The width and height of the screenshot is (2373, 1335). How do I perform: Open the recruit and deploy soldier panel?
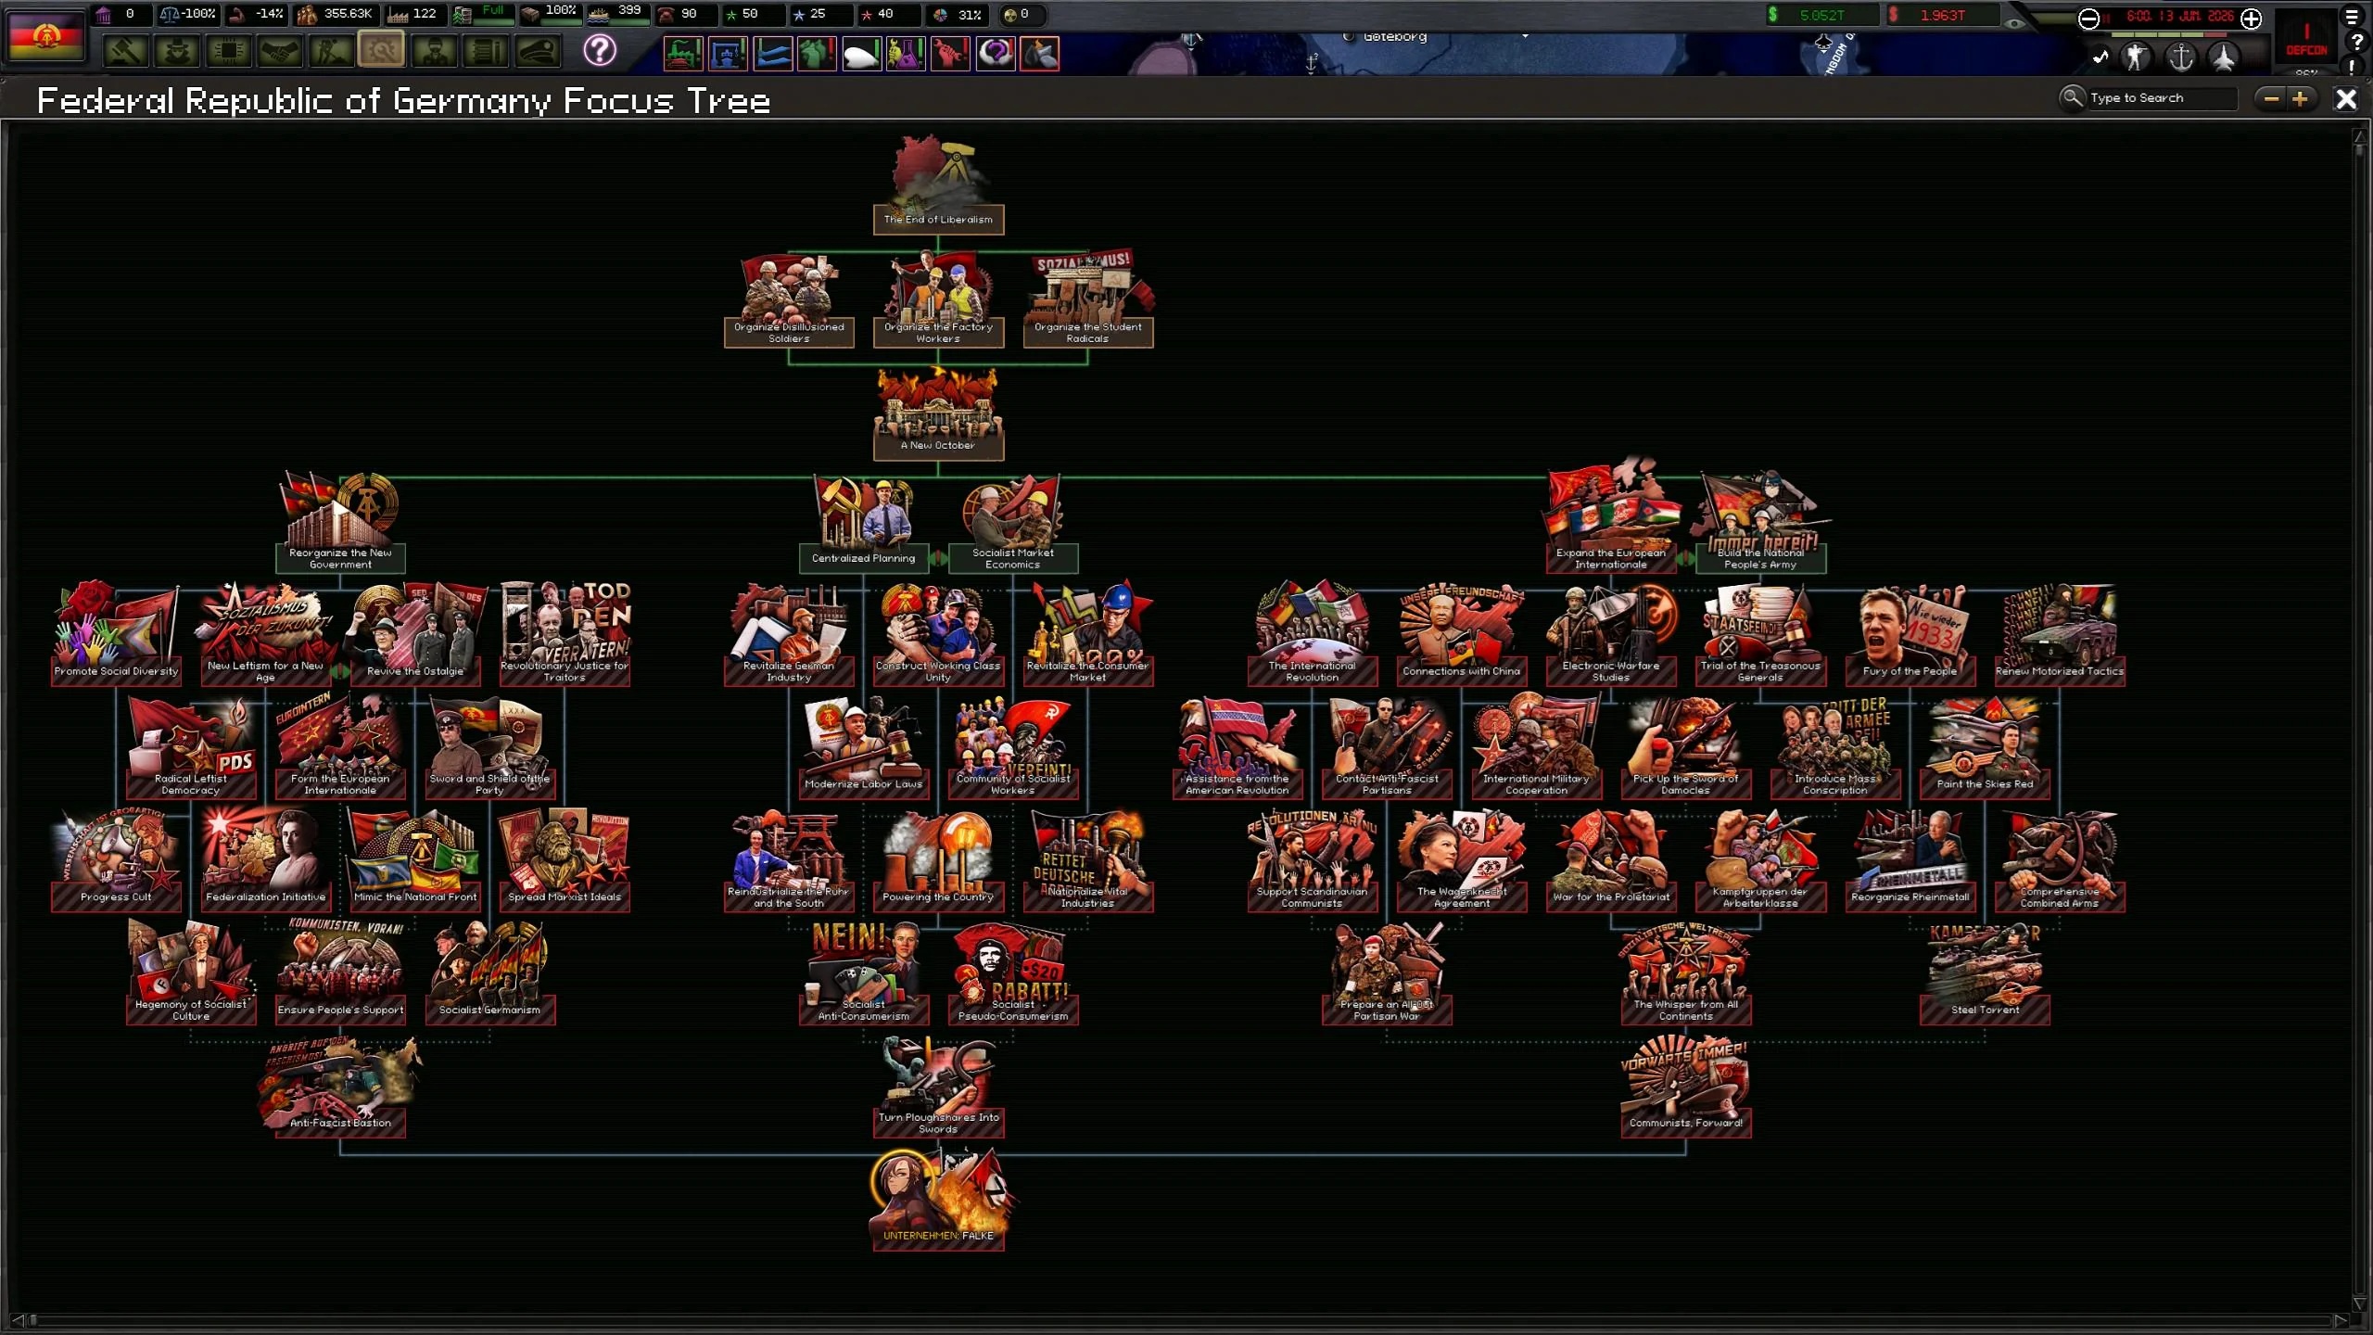(434, 51)
